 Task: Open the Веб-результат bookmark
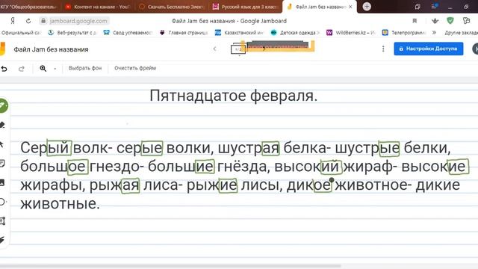[x=72, y=32]
